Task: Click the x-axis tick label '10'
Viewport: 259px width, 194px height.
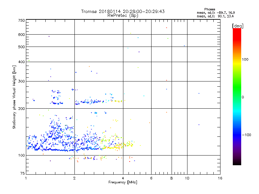Action: pos(187,178)
